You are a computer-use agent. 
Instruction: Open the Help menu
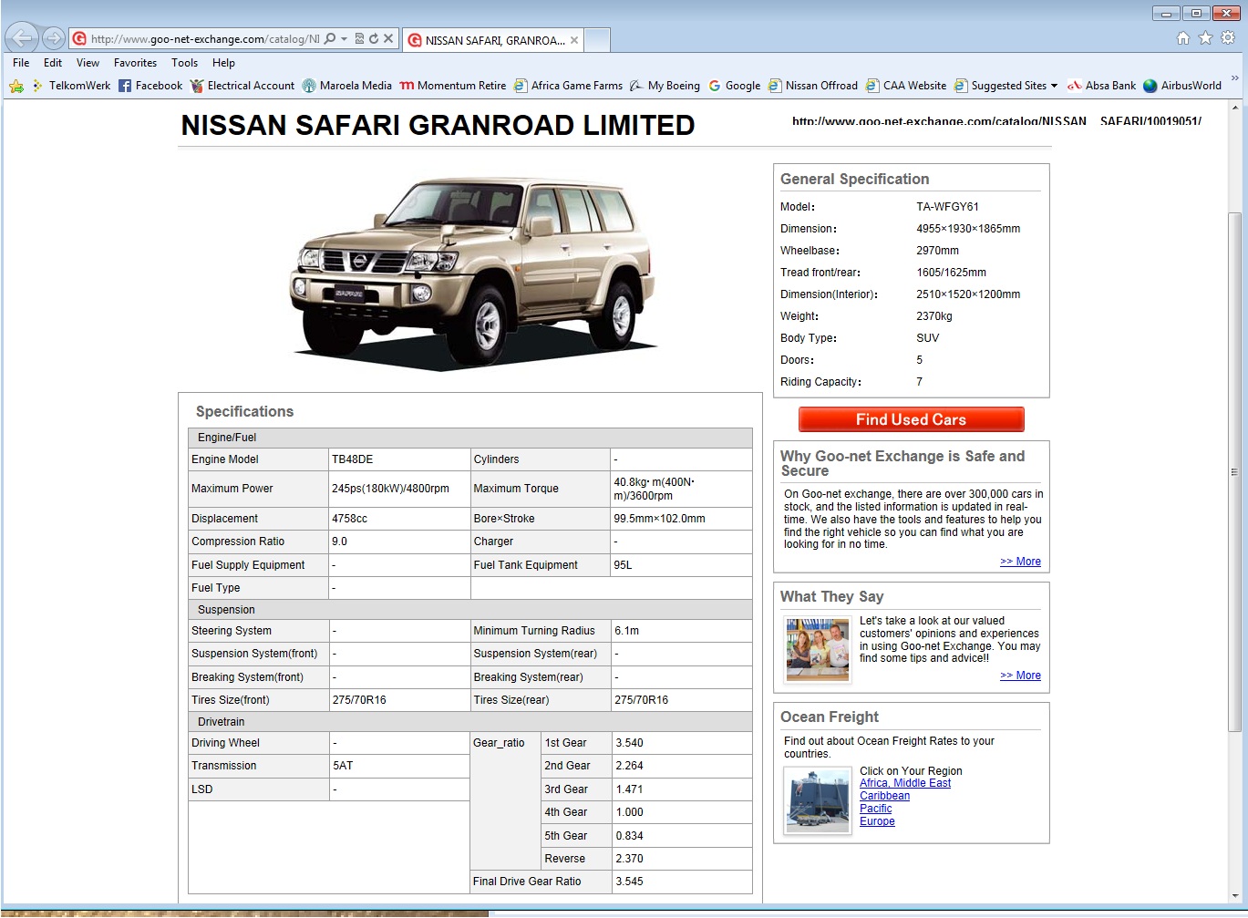[223, 63]
